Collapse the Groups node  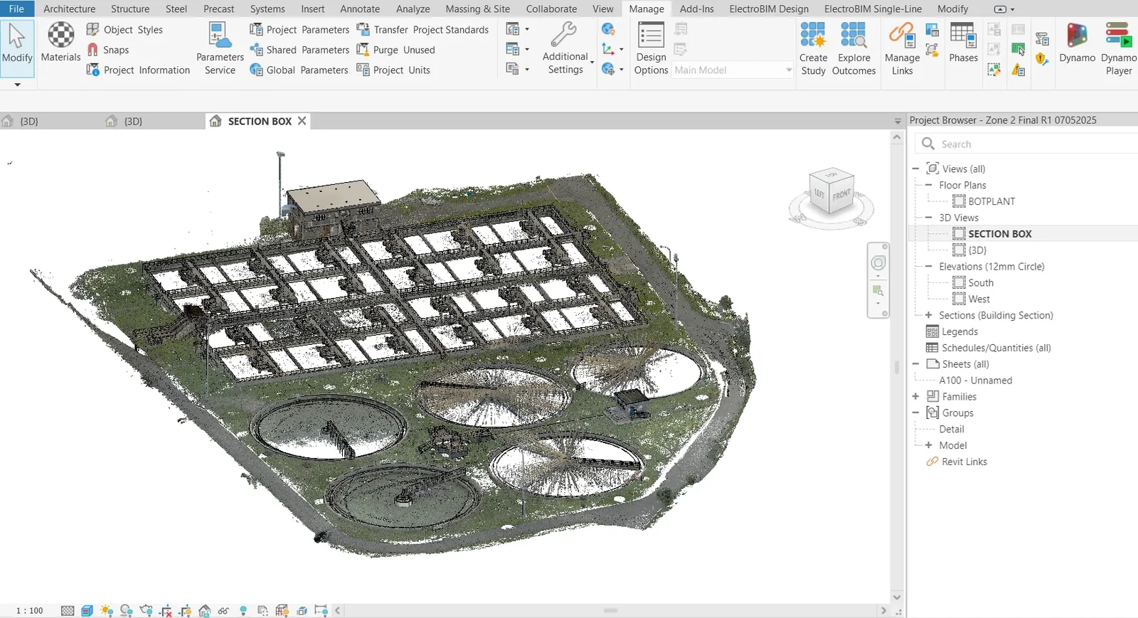[x=916, y=413]
